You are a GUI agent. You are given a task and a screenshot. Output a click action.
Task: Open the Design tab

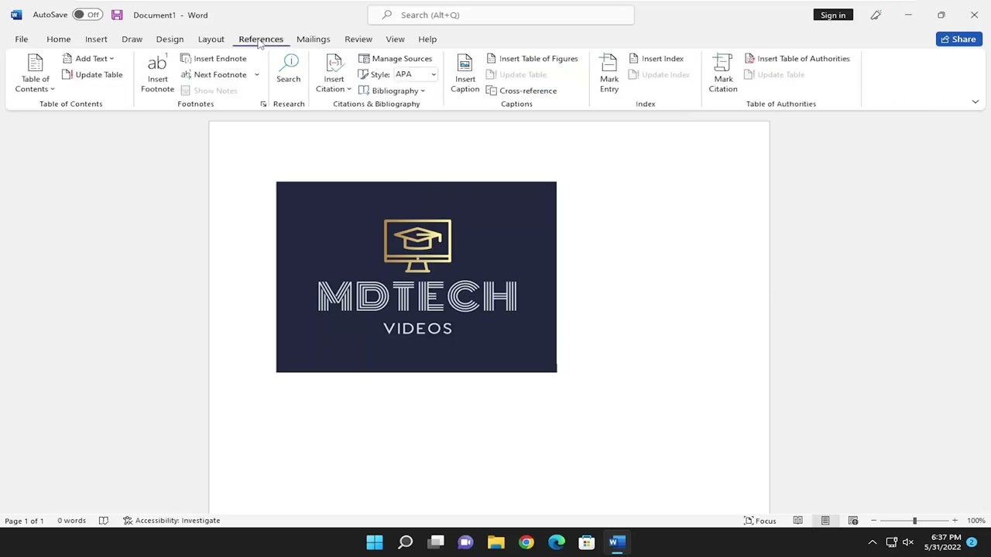170,39
